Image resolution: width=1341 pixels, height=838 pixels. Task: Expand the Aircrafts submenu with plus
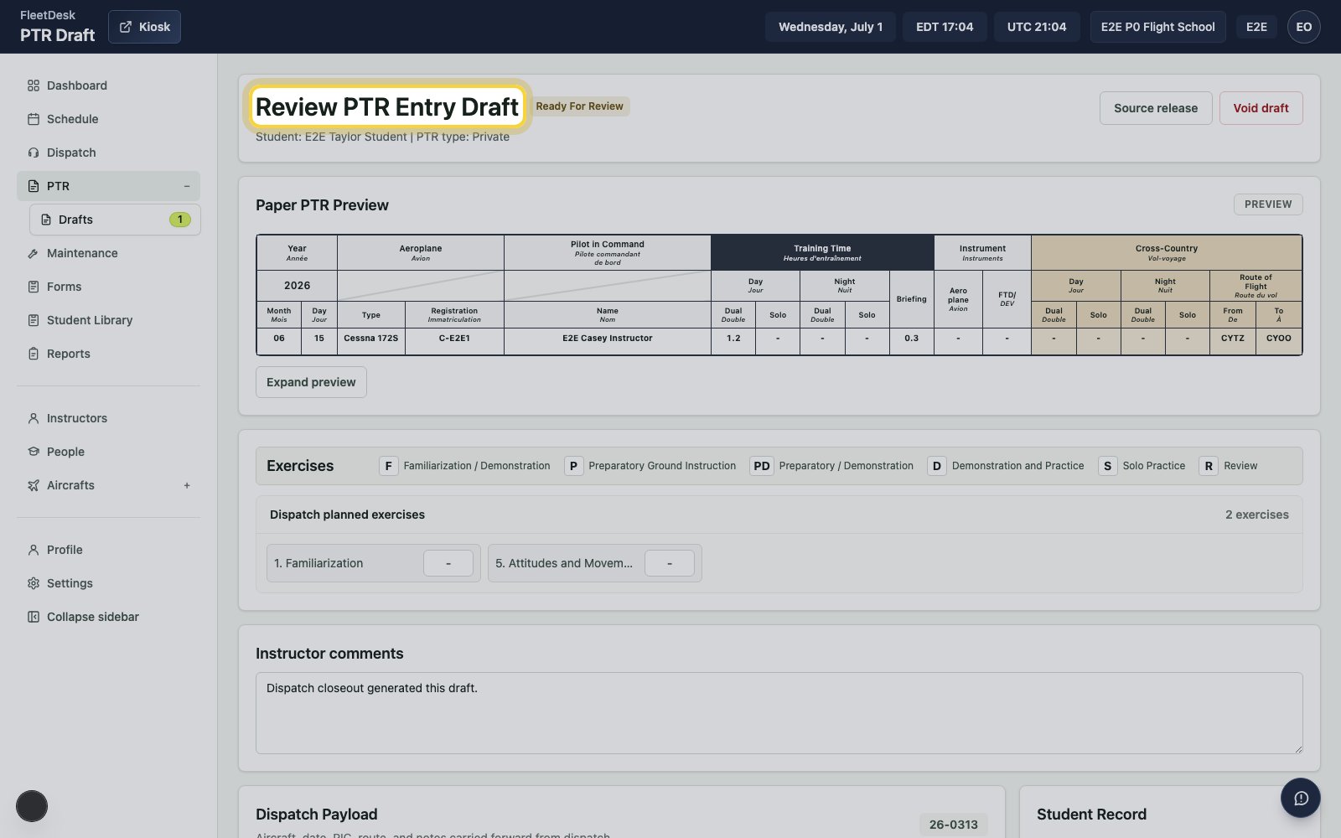pos(187,485)
